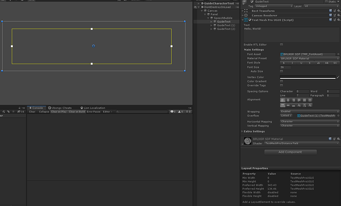Click the Bold font style button
This screenshot has width=341, height=206.
(284, 63)
